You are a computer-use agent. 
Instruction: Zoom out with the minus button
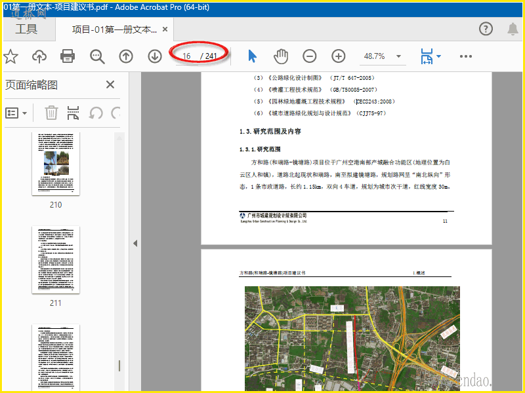(310, 56)
